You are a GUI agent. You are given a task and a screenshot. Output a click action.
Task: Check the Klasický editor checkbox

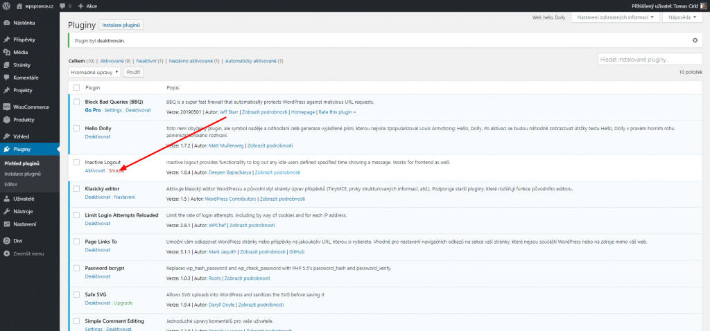coord(76,188)
